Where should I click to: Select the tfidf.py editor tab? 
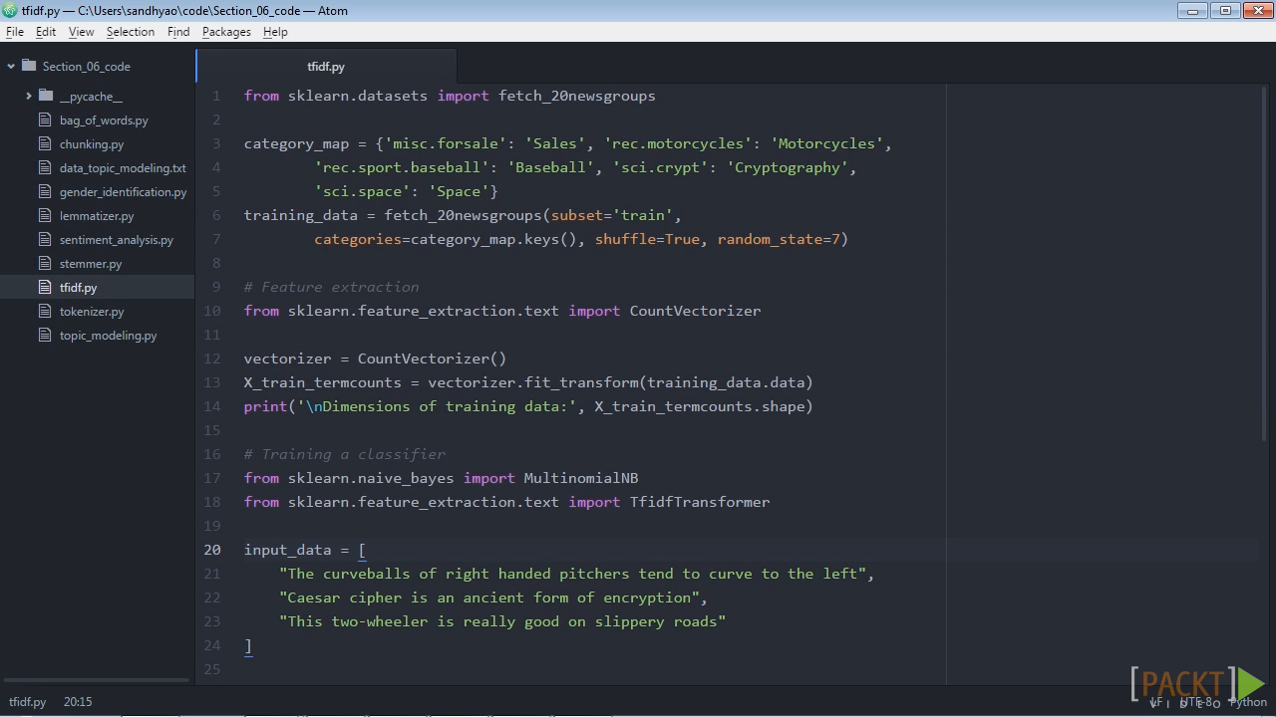coord(326,67)
